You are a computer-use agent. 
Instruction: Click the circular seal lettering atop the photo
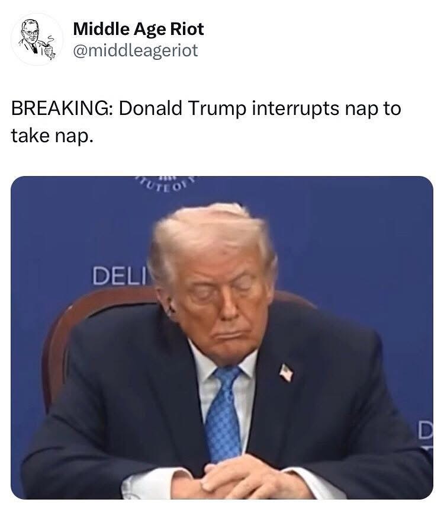[168, 184]
